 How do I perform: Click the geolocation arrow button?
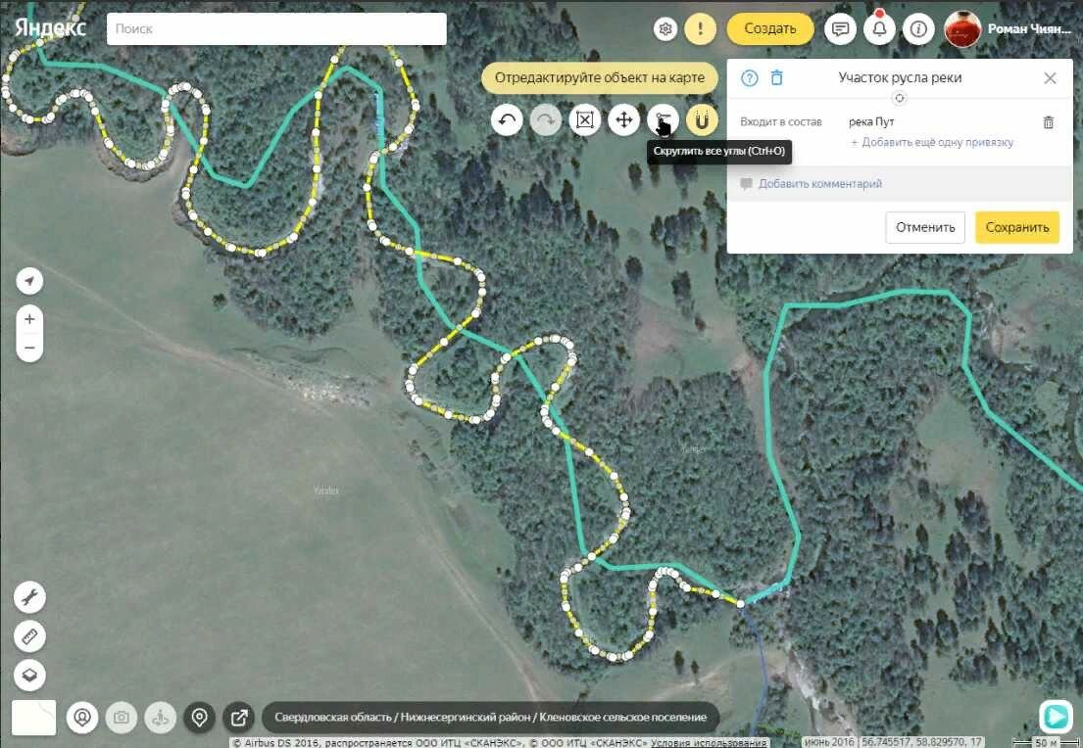[x=29, y=281]
